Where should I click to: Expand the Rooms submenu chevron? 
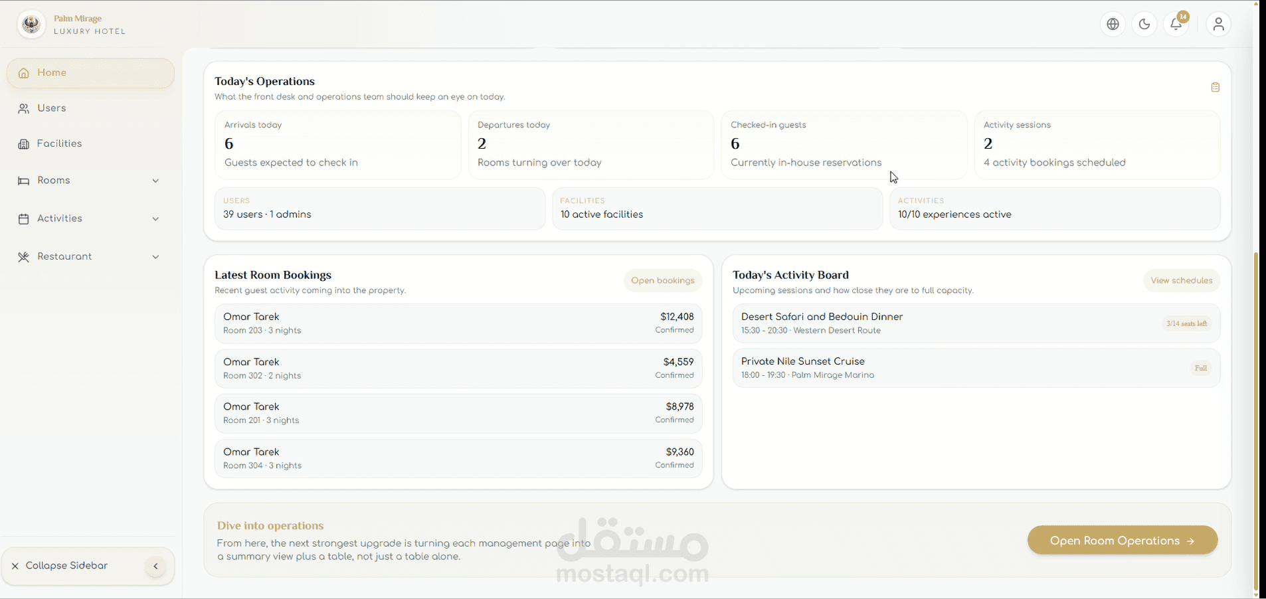pos(155,181)
